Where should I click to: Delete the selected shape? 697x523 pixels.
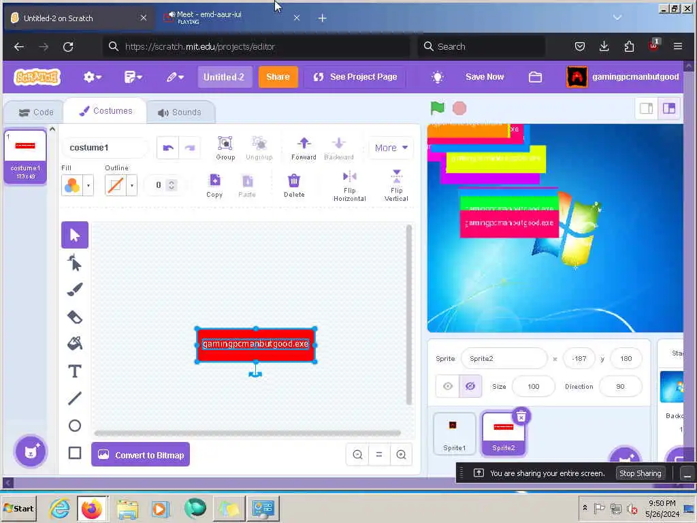point(294,185)
